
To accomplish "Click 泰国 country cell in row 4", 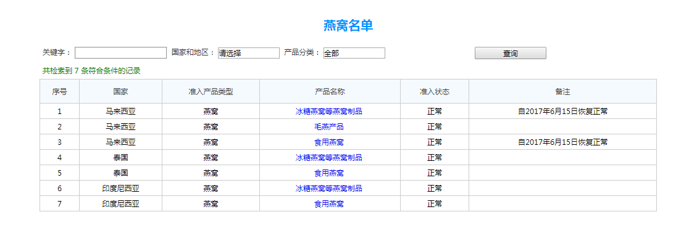I will coord(120,158).
